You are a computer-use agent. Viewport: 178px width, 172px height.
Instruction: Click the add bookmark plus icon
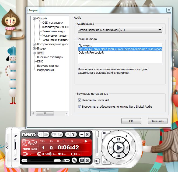(x=60, y=134)
